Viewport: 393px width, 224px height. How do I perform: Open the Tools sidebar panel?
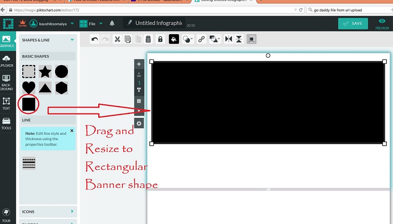pos(6,124)
